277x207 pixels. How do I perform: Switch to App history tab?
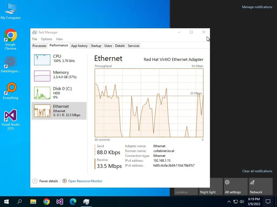click(x=79, y=46)
